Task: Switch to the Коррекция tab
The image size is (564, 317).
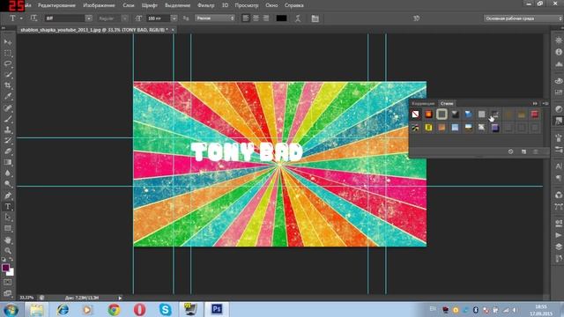Action: click(x=423, y=104)
